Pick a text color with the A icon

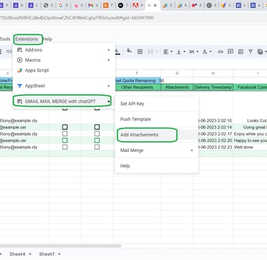pyautogui.click(x=117, y=51)
